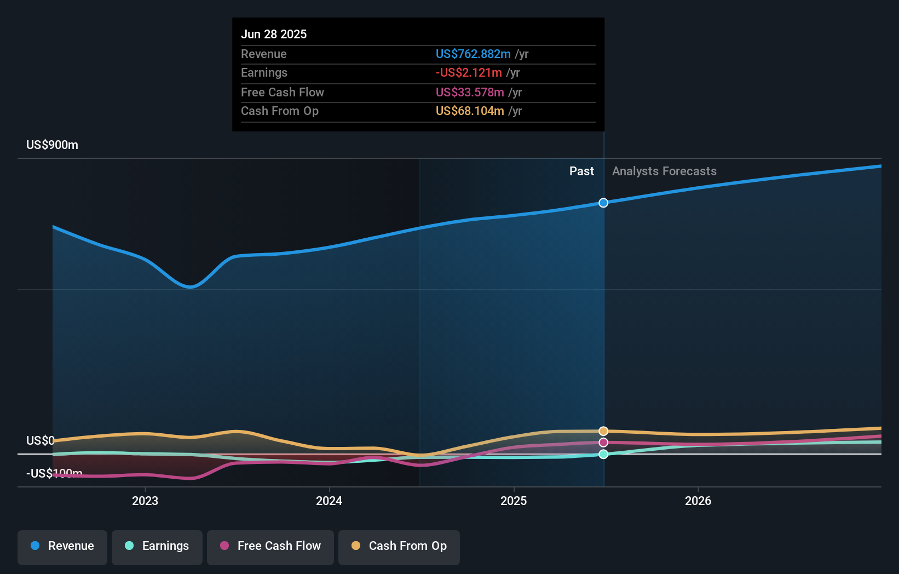Click the -US$2.121m earnings value

pos(468,72)
